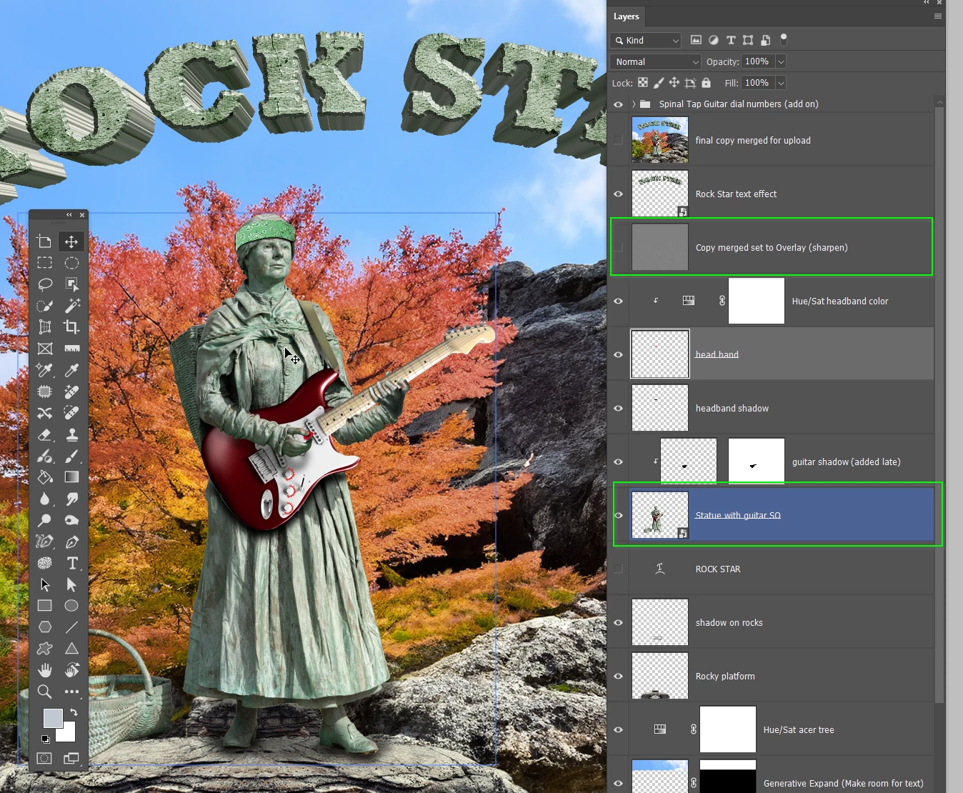Select the Quick Selection brush tool

pyautogui.click(x=44, y=306)
